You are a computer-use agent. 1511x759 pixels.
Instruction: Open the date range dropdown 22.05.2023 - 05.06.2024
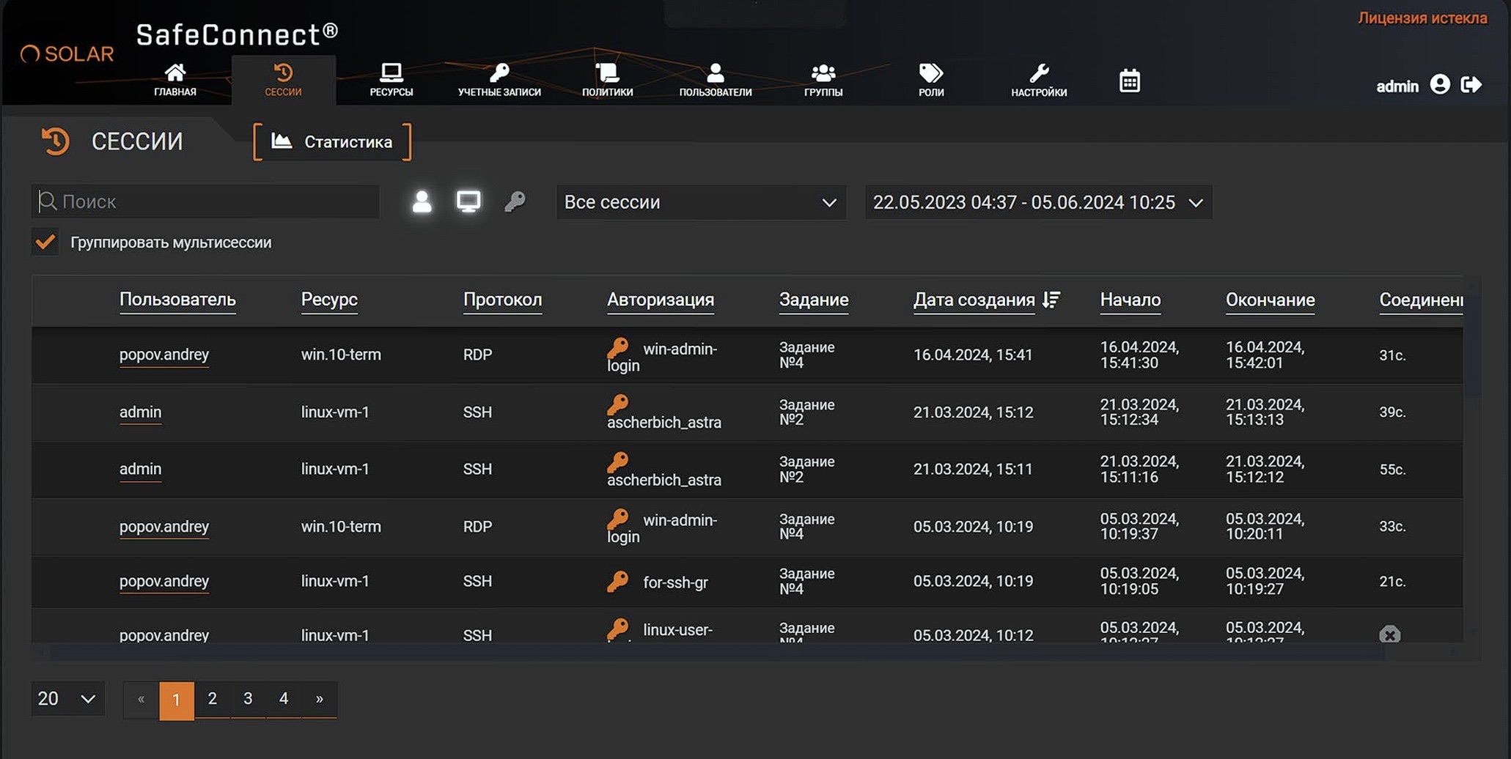click(x=1038, y=202)
